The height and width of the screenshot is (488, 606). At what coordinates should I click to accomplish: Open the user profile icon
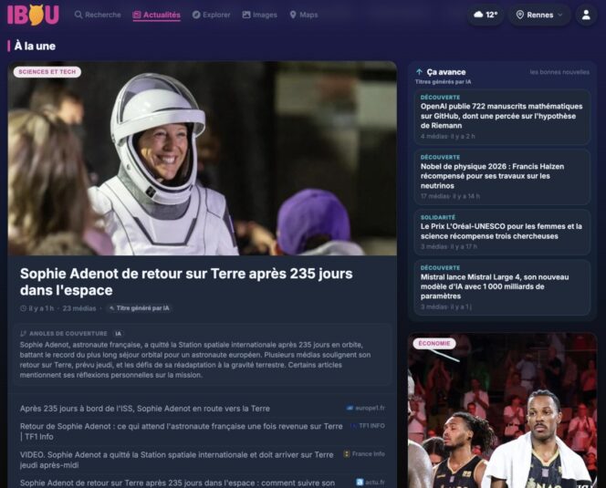click(586, 15)
